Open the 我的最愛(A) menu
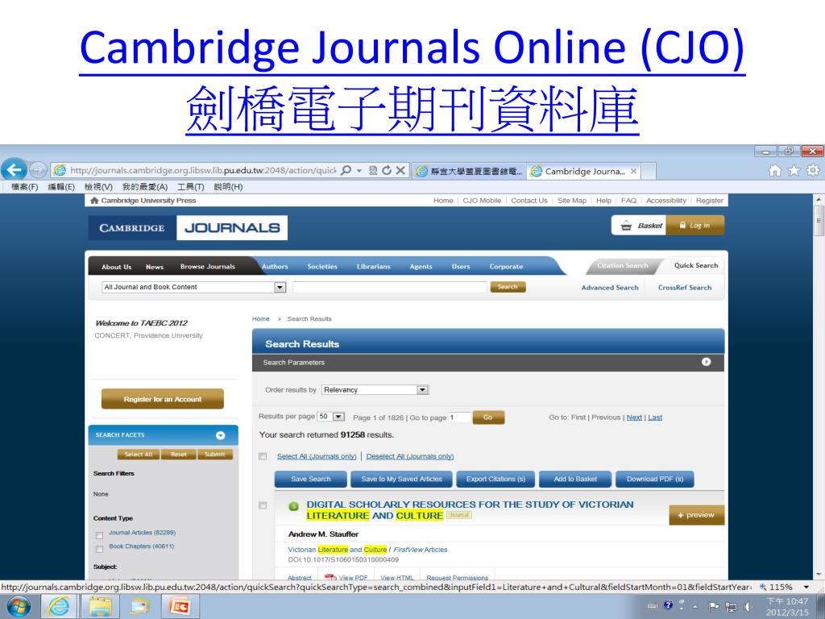 pos(145,187)
